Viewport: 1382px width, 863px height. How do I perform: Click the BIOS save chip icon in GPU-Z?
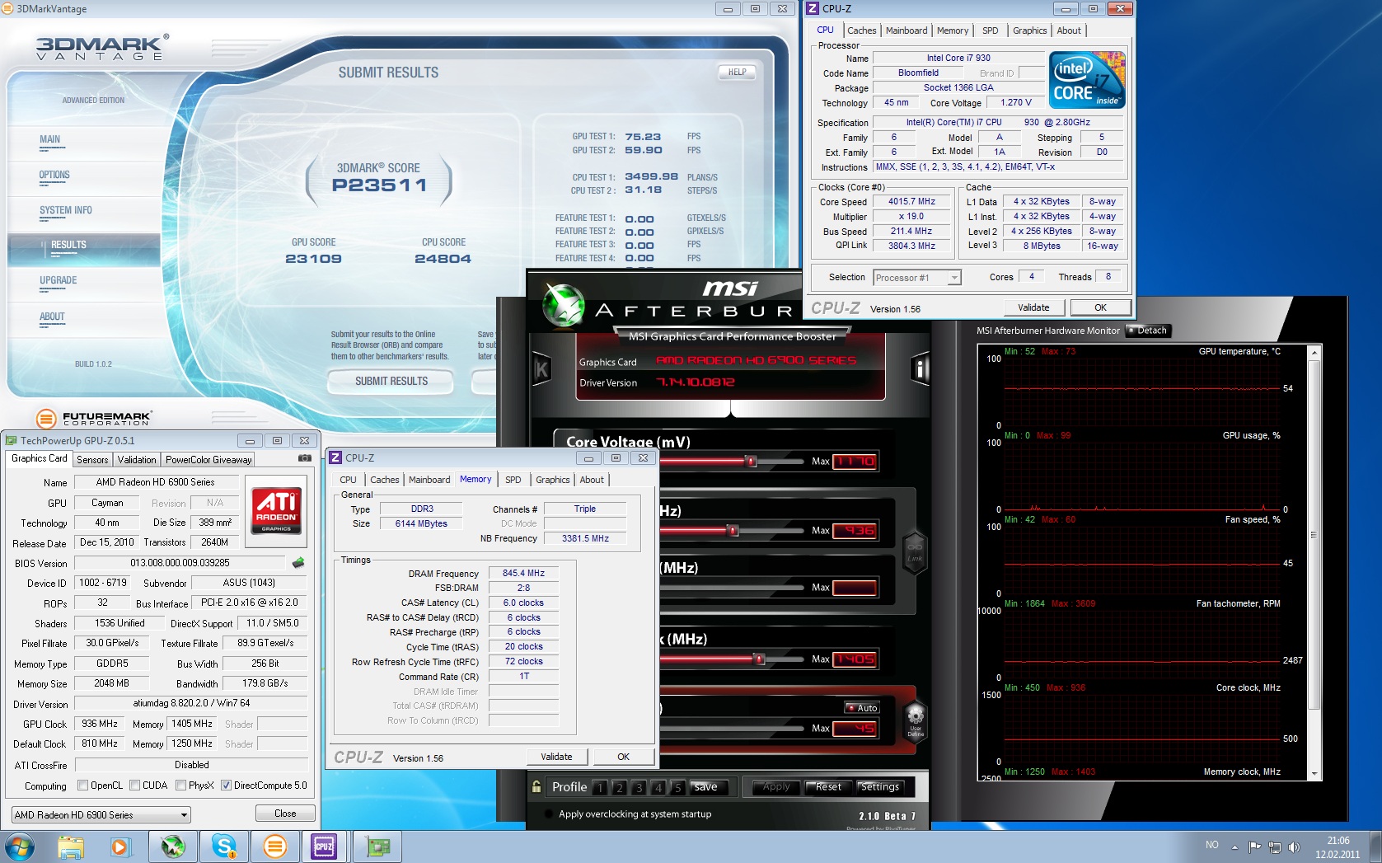point(298,563)
